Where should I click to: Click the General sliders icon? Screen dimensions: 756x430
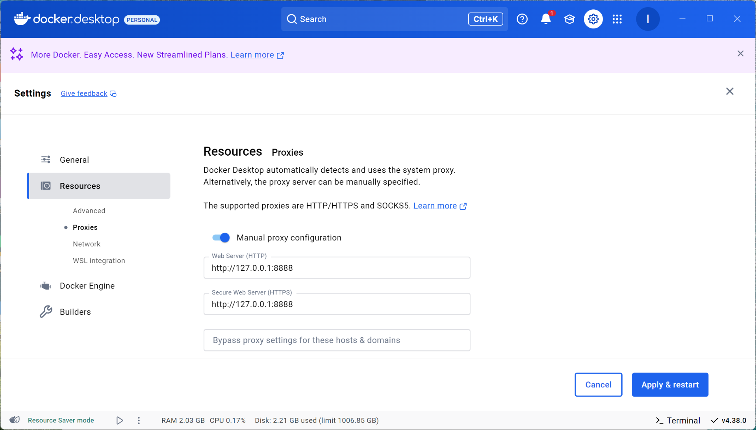tap(46, 160)
